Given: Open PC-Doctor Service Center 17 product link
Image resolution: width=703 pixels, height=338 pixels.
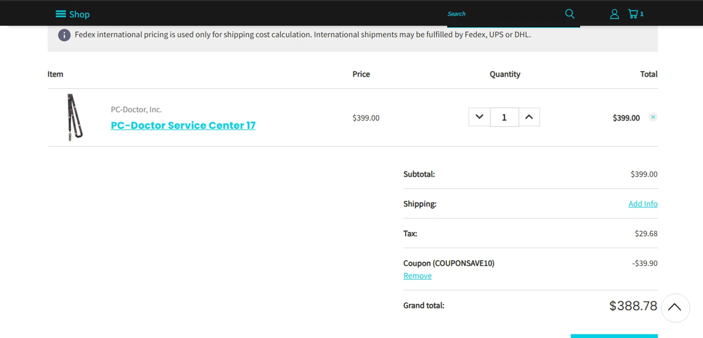Looking at the screenshot, I should [x=183, y=125].
